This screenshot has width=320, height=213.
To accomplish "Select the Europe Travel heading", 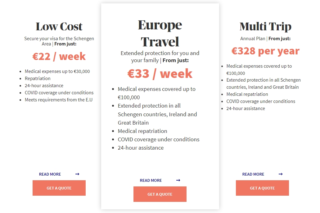I will pyautogui.click(x=160, y=33).
